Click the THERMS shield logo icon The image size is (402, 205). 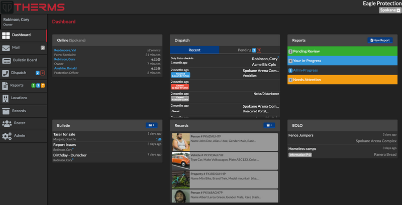(7, 7)
